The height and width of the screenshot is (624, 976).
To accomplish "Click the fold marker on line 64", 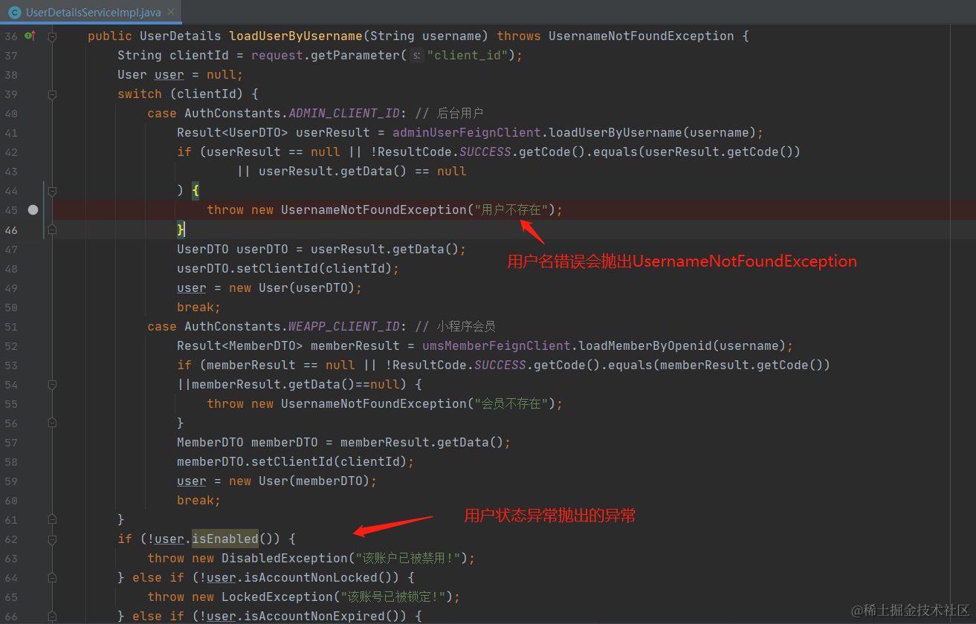I will pos(52,577).
